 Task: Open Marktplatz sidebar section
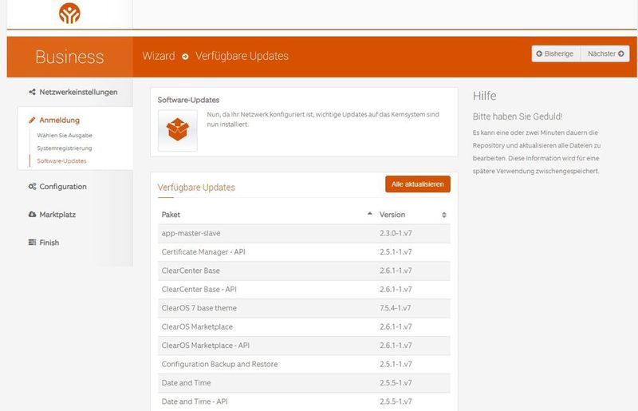point(57,214)
